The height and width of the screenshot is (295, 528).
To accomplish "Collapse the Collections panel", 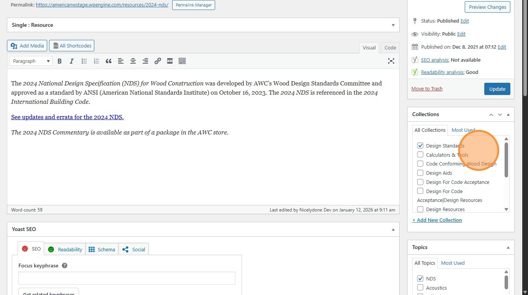I will (x=508, y=115).
